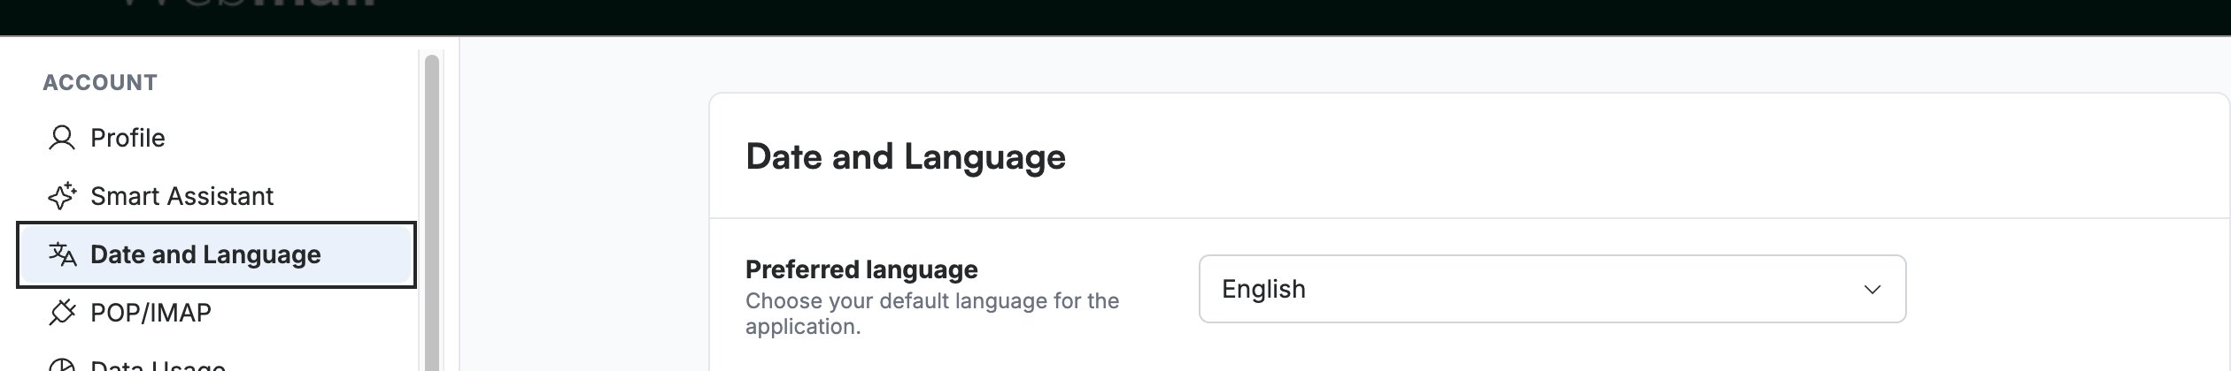Open the Preferred language dropdown
The height and width of the screenshot is (371, 2231).
pyautogui.click(x=1552, y=289)
